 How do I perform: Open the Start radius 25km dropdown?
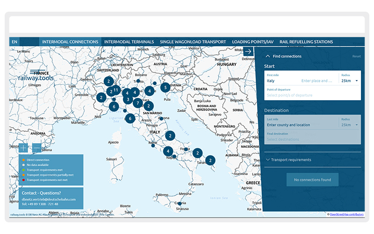349,81
